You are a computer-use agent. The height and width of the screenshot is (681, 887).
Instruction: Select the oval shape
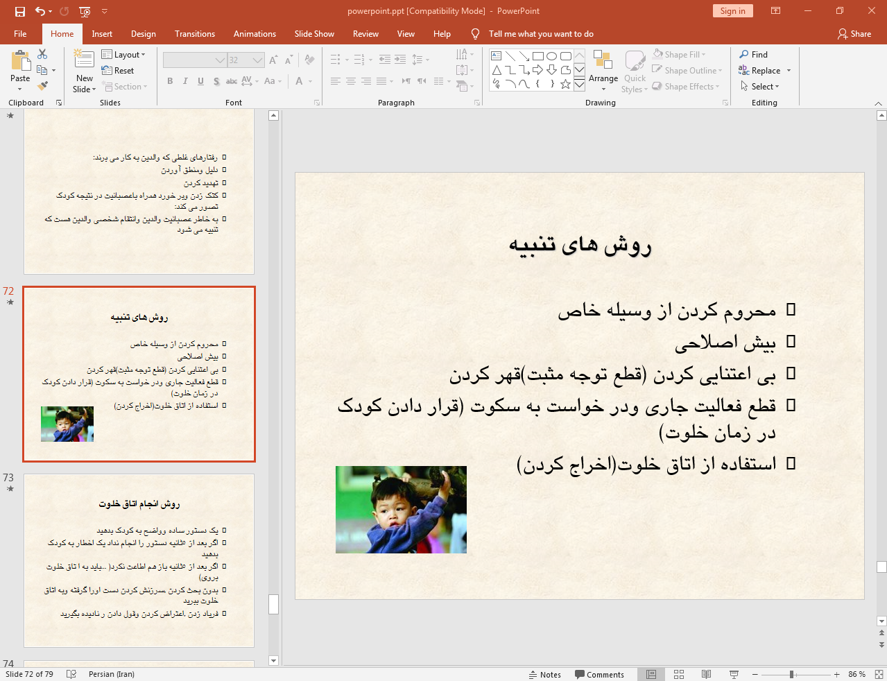552,56
